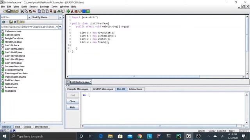Open the All Files filter dropdown
The width and height of the screenshot is (250, 140).
[29, 17]
